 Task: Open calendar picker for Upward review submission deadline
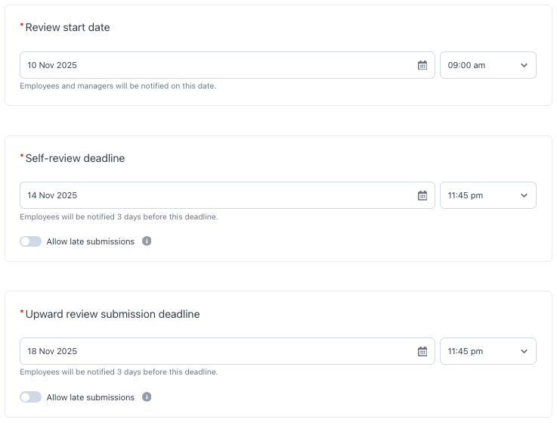click(x=422, y=351)
